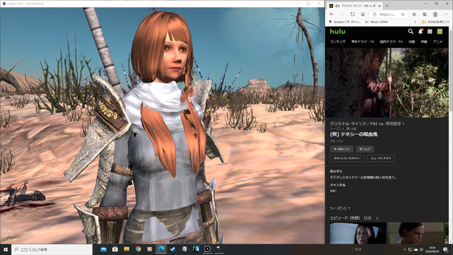The image size is (453, 255).
Task: Click the お気に入り add button
Action: pos(342,149)
